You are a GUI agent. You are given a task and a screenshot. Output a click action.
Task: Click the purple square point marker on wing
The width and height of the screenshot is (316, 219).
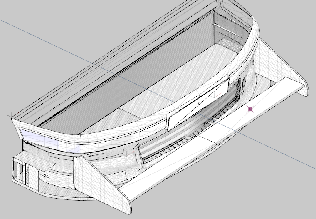(250, 109)
